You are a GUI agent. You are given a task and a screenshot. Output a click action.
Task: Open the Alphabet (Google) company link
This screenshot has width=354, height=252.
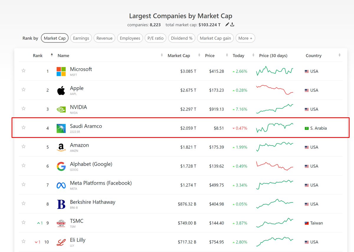(x=91, y=164)
